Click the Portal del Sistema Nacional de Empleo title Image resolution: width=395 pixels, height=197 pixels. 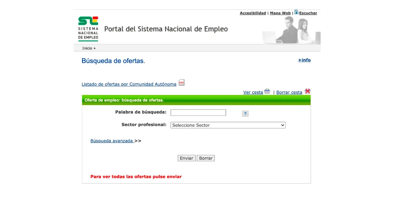[166, 29]
